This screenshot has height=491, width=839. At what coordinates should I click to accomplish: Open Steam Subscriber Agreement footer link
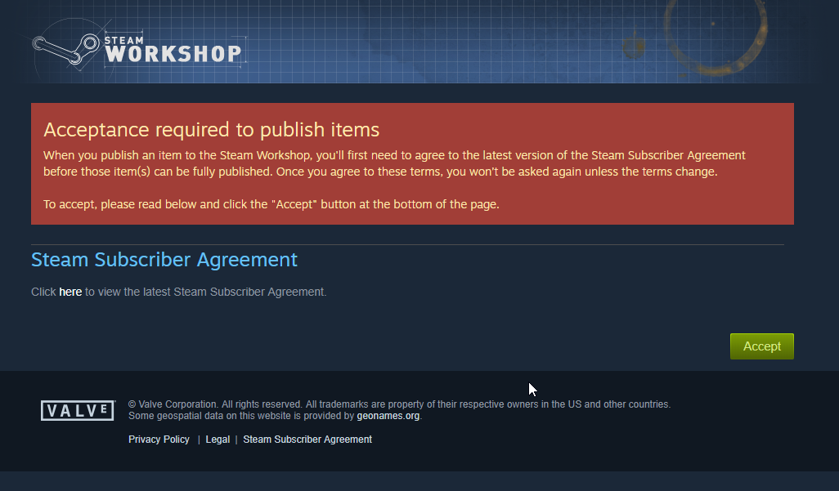click(307, 440)
